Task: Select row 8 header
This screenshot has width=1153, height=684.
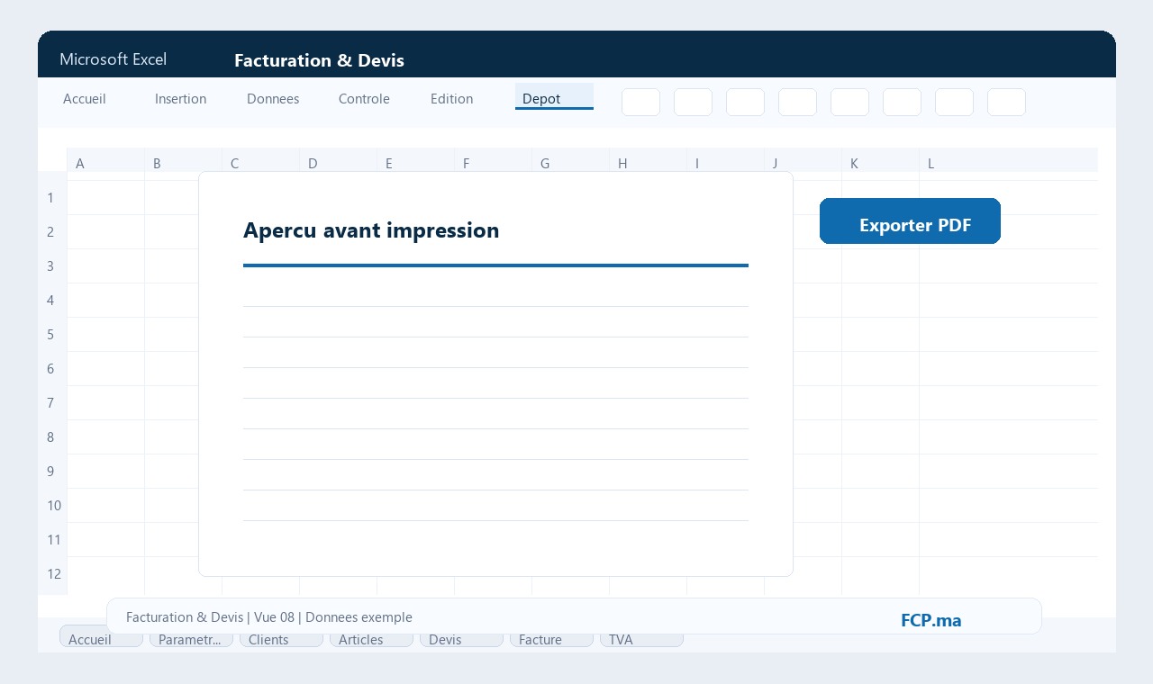Action: point(52,436)
